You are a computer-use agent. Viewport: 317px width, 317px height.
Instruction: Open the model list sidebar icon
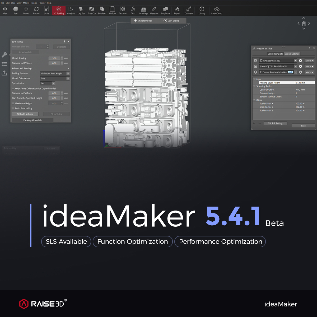4,64
